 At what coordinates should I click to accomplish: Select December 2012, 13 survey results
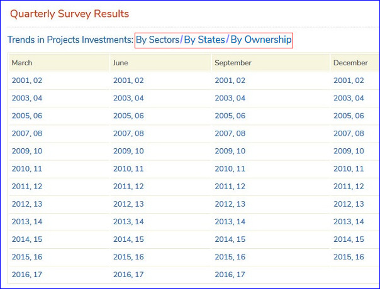(349, 204)
